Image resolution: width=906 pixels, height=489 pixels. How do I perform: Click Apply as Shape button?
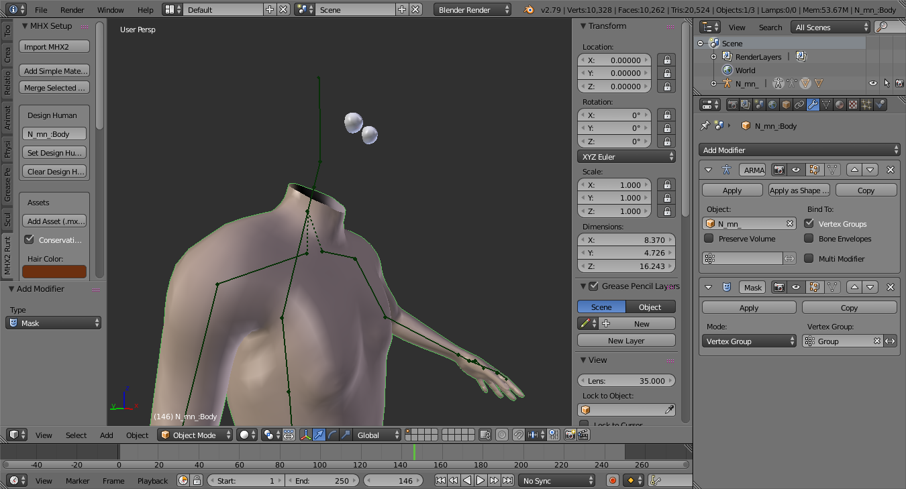coord(799,190)
